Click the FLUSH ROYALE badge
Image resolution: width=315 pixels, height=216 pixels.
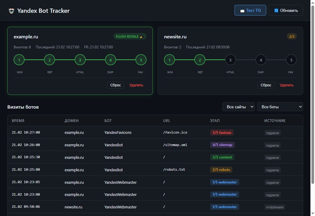click(130, 37)
